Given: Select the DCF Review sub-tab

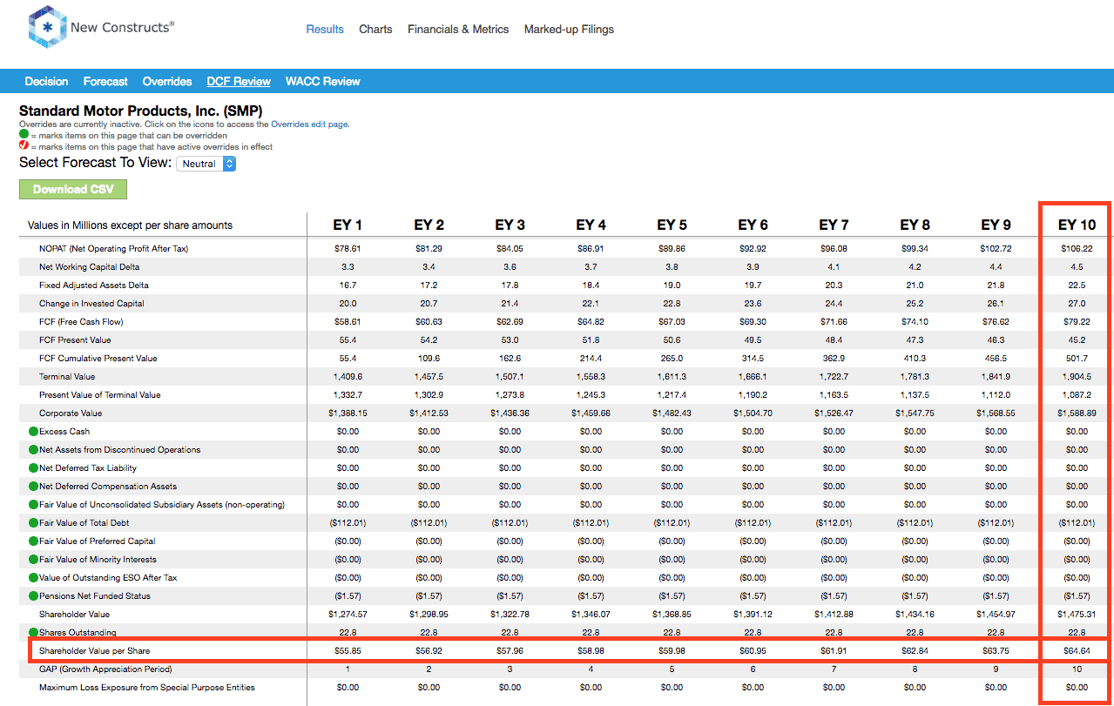Looking at the screenshot, I should [x=239, y=81].
